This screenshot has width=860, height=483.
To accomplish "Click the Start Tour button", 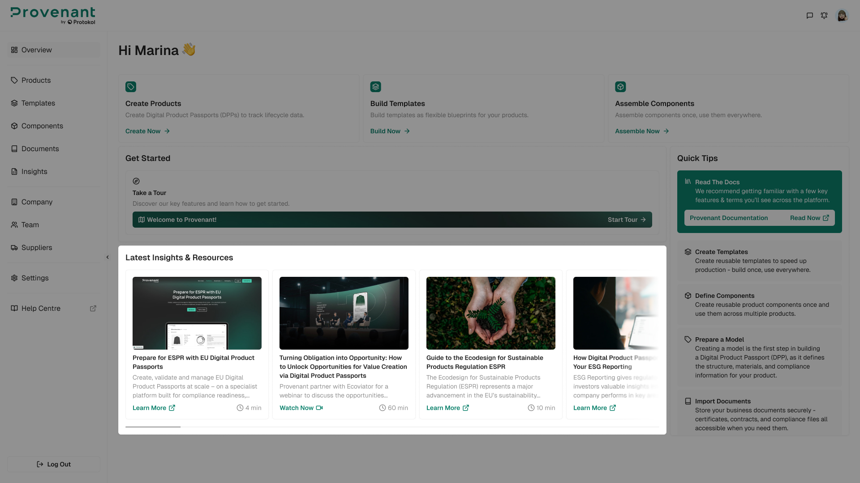I will 627,220.
